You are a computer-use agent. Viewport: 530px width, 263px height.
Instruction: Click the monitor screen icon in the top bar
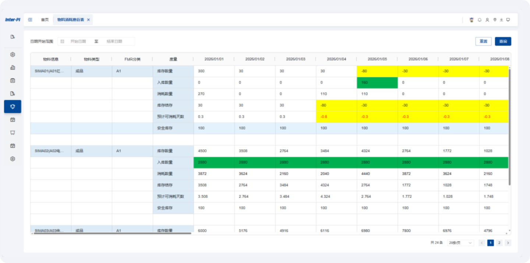tap(508, 20)
